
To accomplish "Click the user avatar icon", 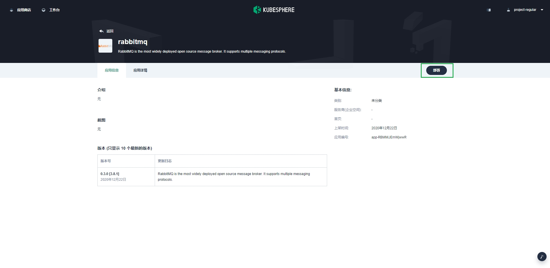I will tap(508, 10).
